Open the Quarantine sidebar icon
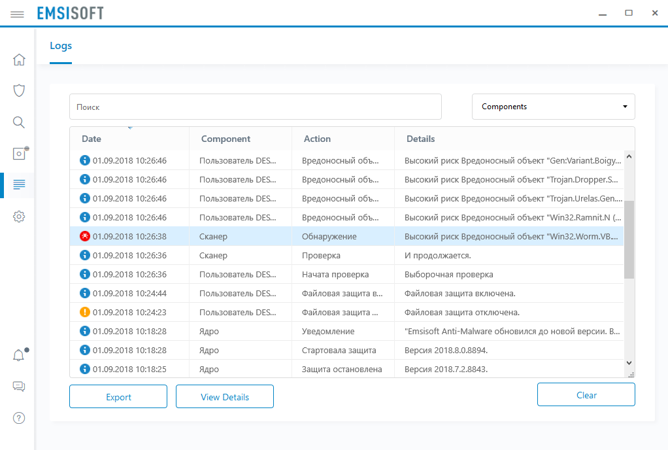This screenshot has height=450, width=668. (x=19, y=154)
